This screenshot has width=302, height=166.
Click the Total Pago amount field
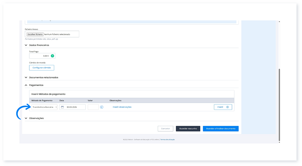click(40, 56)
